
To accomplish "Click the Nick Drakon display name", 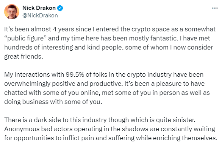I will 39,8.
